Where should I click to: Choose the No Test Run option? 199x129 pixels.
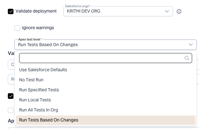pos(31,80)
